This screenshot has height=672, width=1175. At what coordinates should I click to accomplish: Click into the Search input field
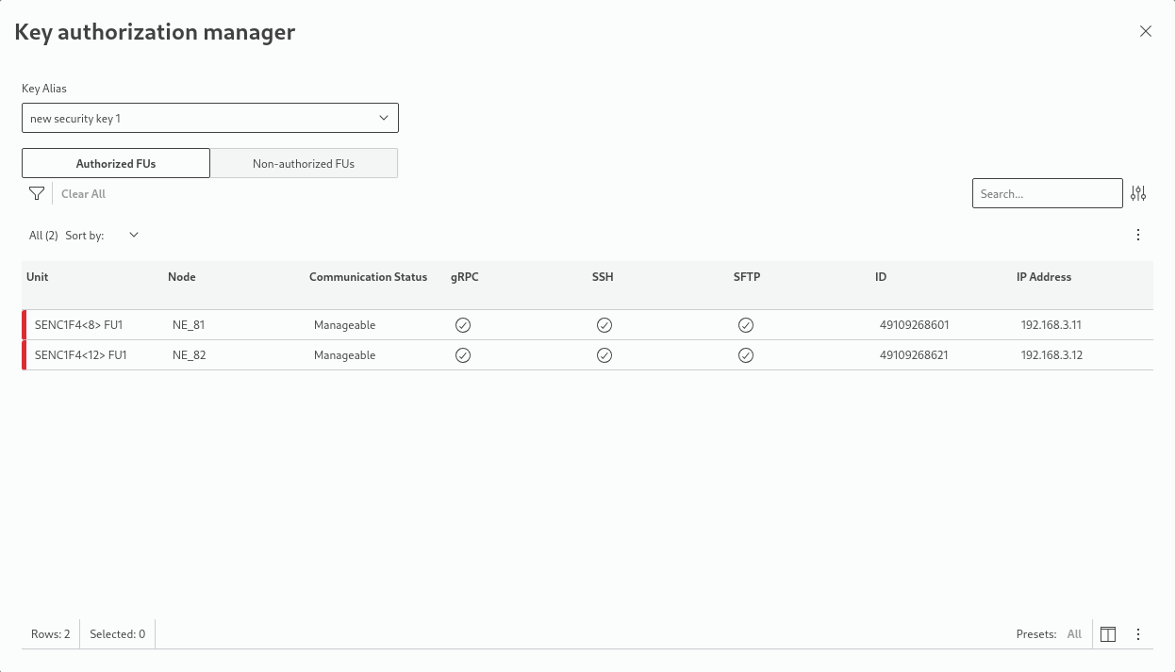1047,193
